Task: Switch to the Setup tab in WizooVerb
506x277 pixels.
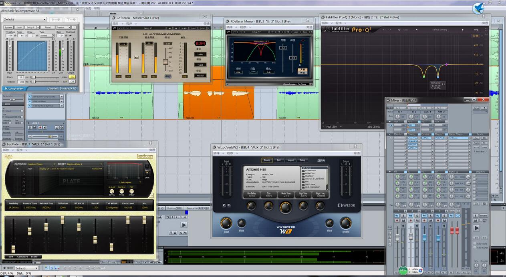Action: click(x=302, y=160)
